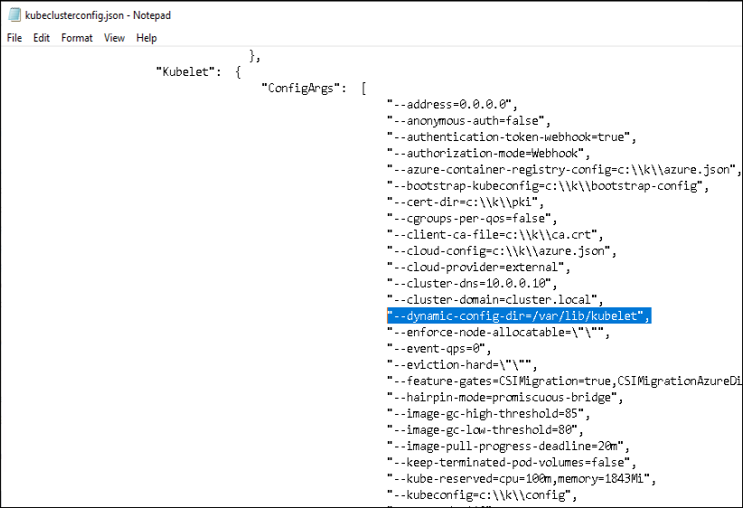Viewport: 743px width, 508px height.
Task: Click the --keep-terminated-pod-volumes=false line
Action: pyautogui.click(x=512, y=463)
